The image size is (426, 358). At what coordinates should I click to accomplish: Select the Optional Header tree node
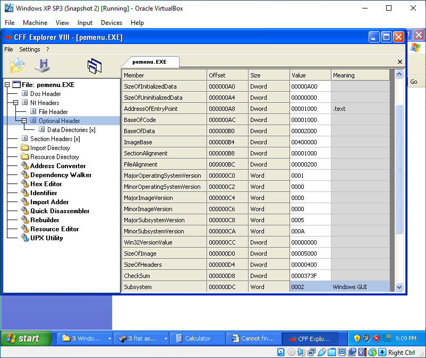coord(59,121)
